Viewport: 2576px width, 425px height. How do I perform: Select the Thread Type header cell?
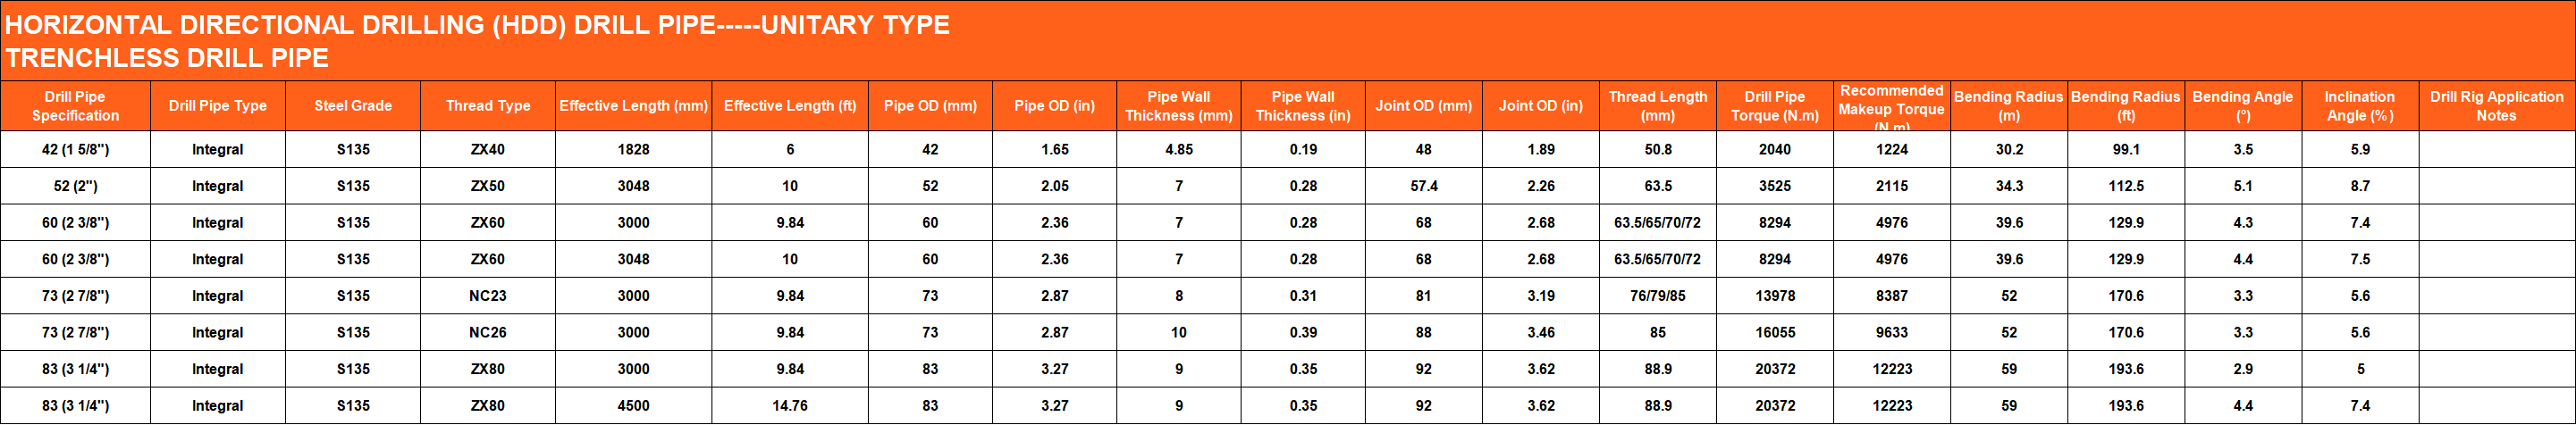tap(488, 106)
